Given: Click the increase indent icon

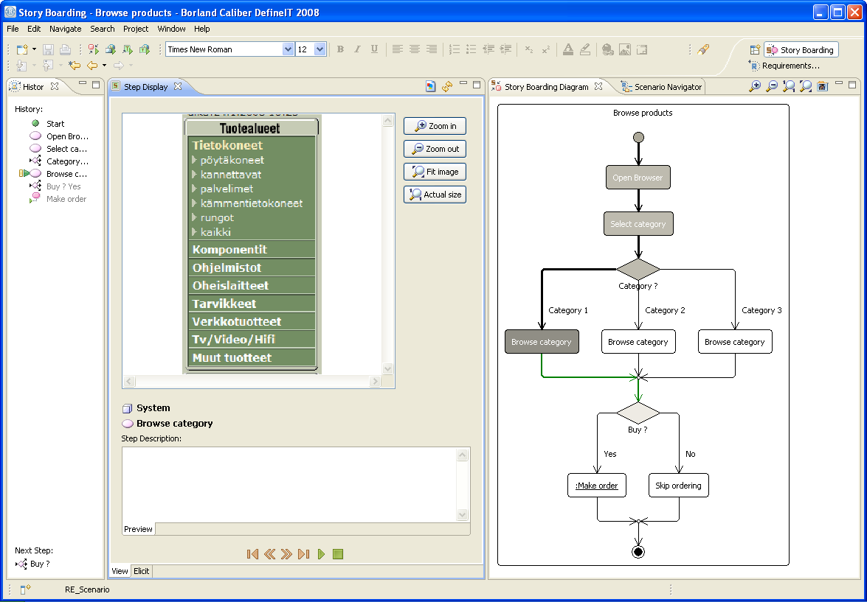Looking at the screenshot, I should pos(505,49).
